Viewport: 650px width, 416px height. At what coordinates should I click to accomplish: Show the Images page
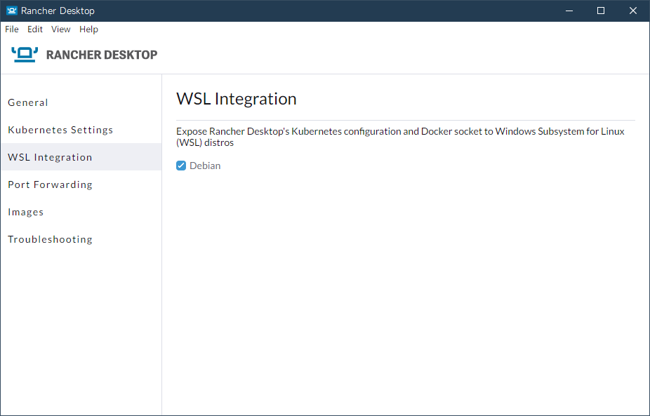tap(26, 212)
